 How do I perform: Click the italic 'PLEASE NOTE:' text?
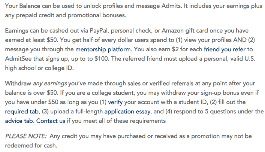(26, 136)
